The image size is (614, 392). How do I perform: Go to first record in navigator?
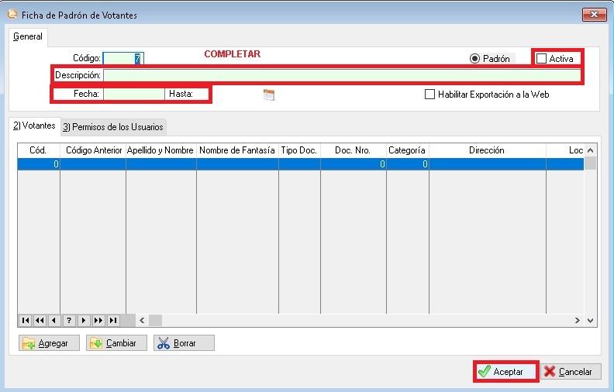tap(26, 320)
